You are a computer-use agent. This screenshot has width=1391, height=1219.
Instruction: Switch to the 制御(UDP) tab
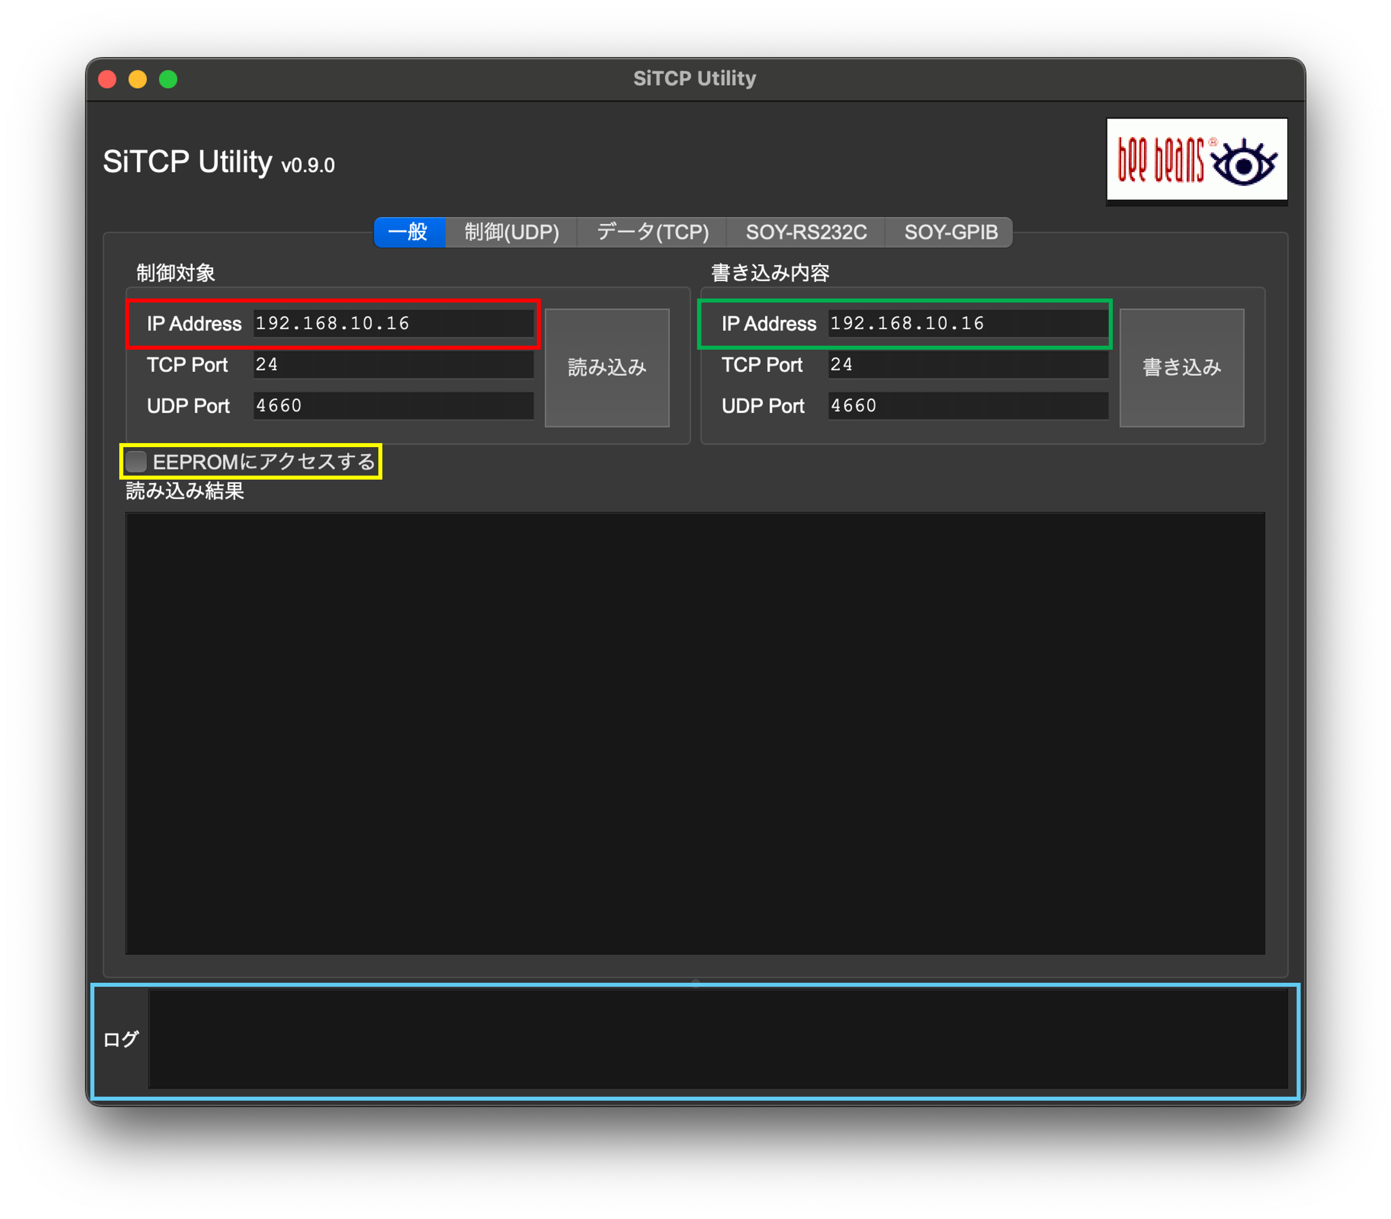coord(511,232)
